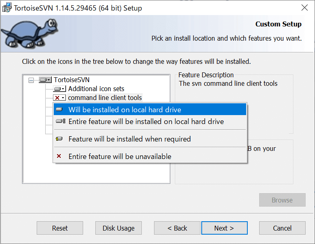Click the install-when-required drive icon

[x=59, y=139]
